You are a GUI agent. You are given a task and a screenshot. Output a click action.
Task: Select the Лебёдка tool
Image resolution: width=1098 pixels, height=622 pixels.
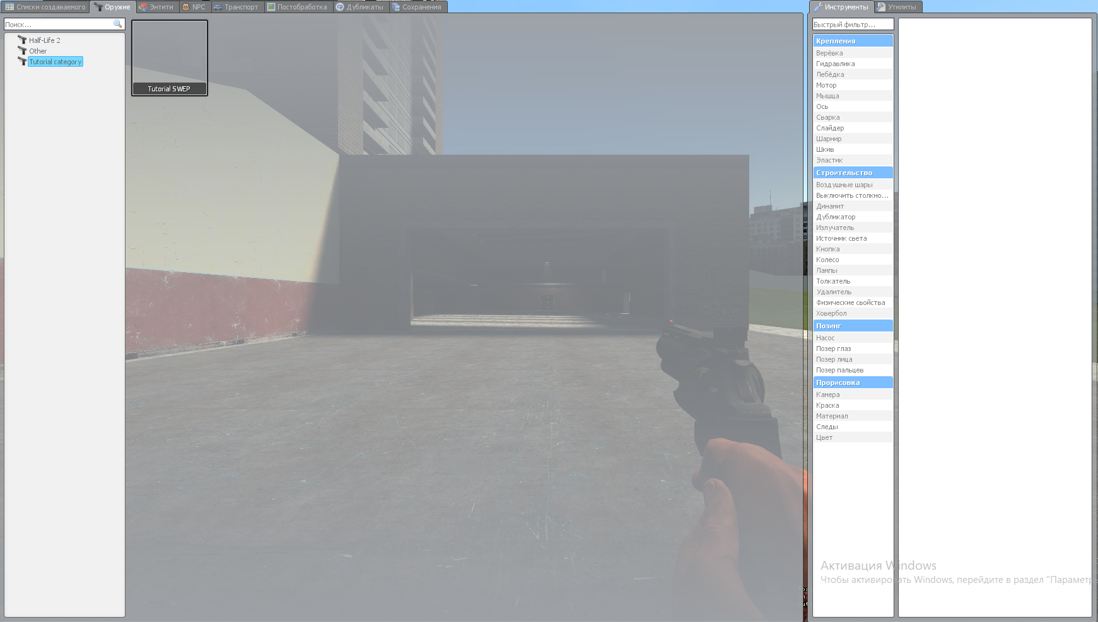[x=853, y=74]
